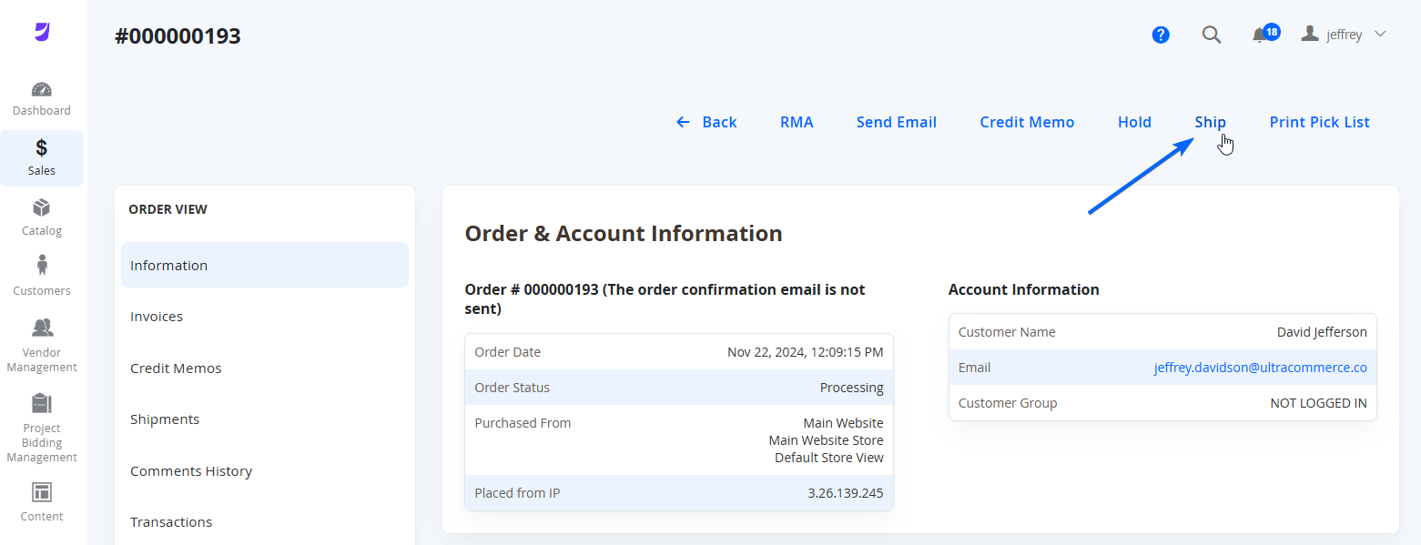
Task: Click the Ship action
Action: [1211, 122]
